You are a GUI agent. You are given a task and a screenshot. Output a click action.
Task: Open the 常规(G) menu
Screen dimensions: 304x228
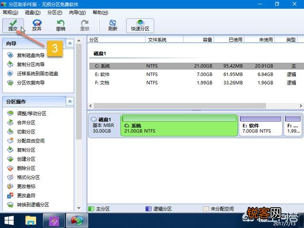10,12
